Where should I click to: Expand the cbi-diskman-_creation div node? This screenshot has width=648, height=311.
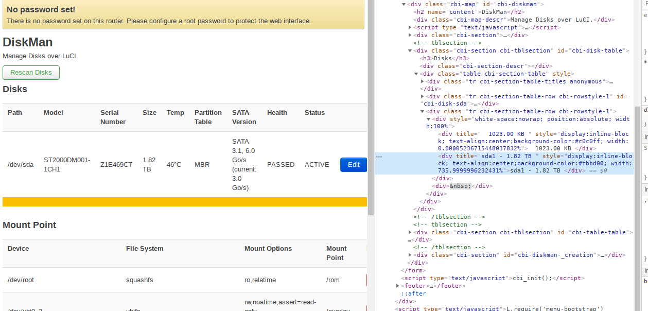pos(410,255)
